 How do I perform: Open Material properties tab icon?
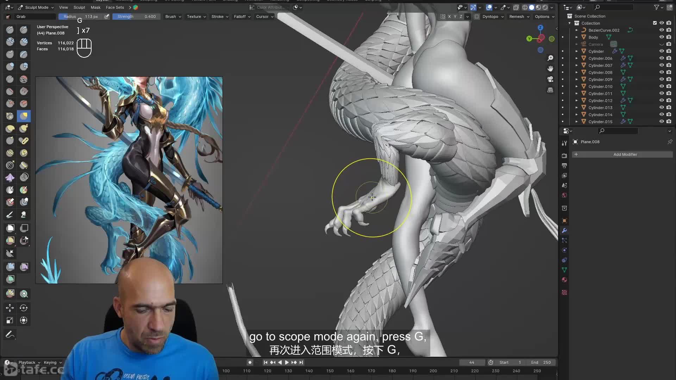click(564, 280)
